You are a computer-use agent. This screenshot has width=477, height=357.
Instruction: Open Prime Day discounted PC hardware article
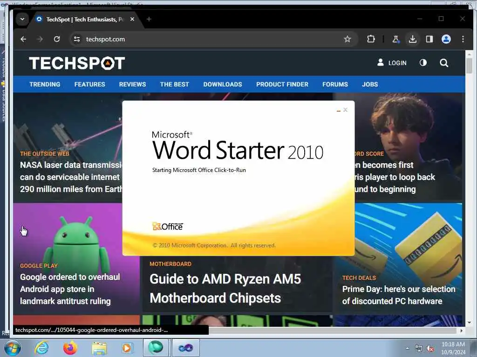(399, 295)
